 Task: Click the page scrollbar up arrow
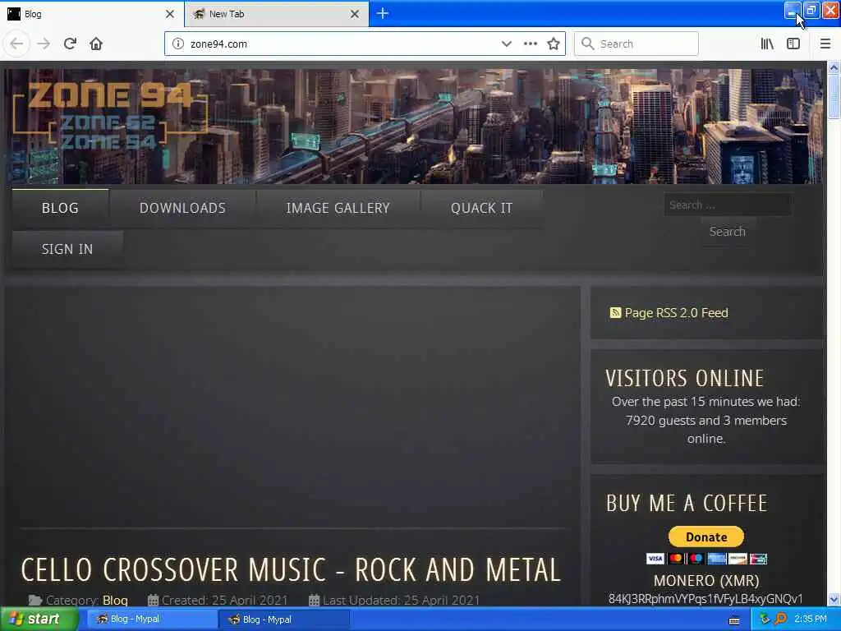tap(834, 67)
